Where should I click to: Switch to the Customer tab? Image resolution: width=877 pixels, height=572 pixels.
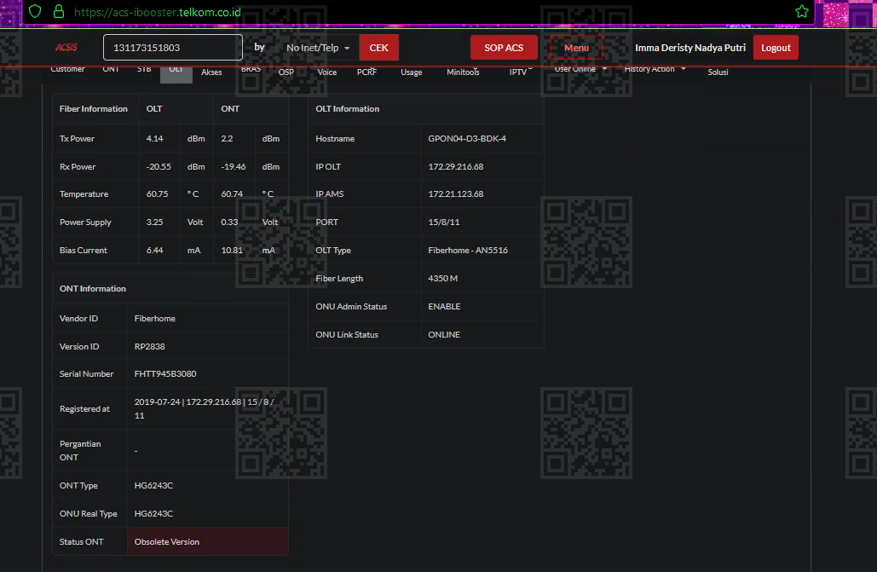coord(68,70)
